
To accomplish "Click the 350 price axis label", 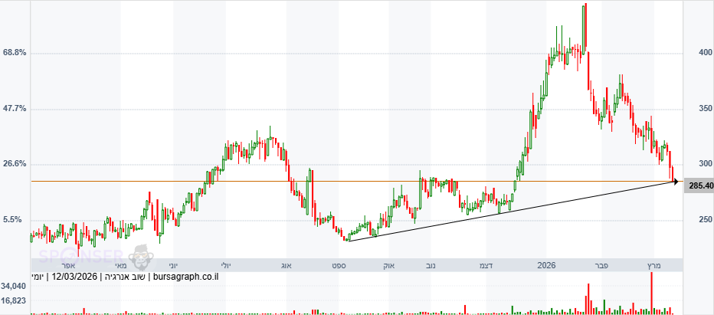I will click(x=705, y=109).
